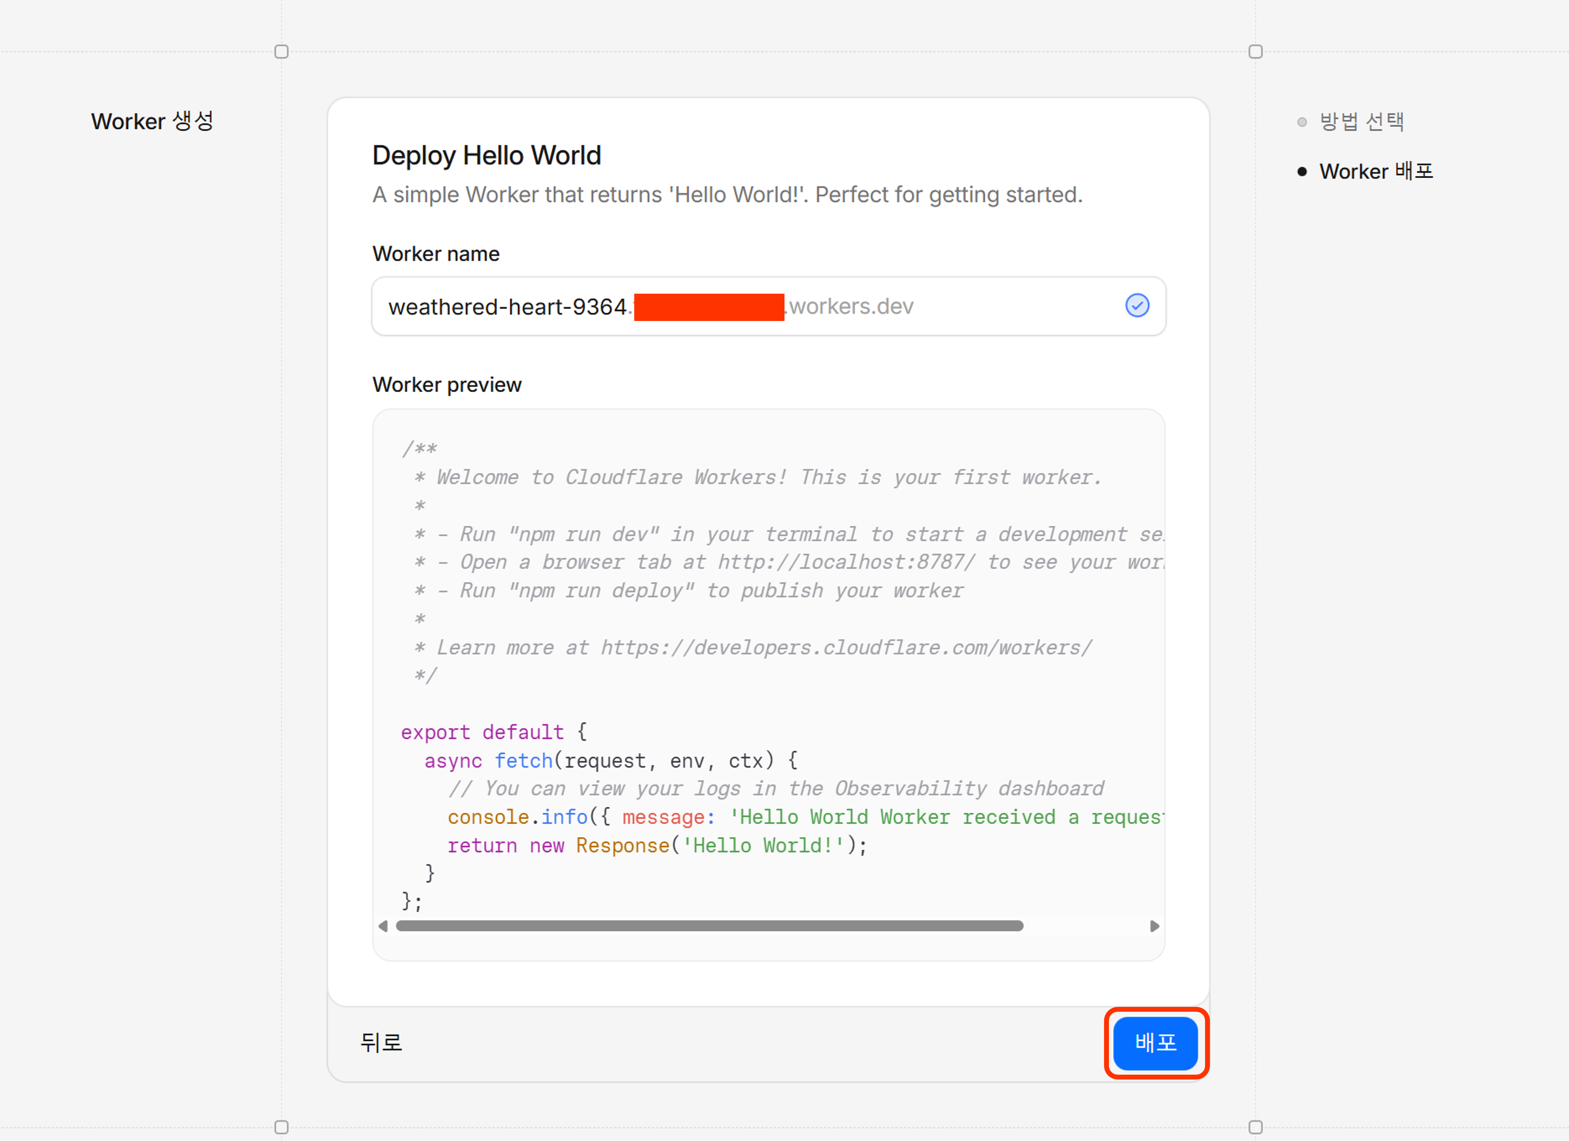Go back with the 뒤로 button
This screenshot has width=1569, height=1141.
(x=381, y=1042)
